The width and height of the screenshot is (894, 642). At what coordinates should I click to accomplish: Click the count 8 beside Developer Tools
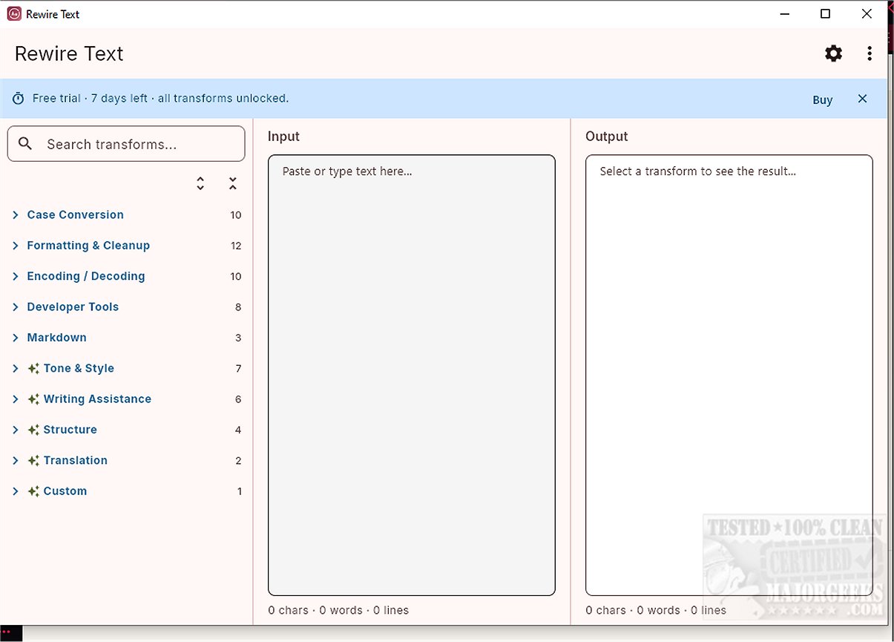(x=238, y=307)
